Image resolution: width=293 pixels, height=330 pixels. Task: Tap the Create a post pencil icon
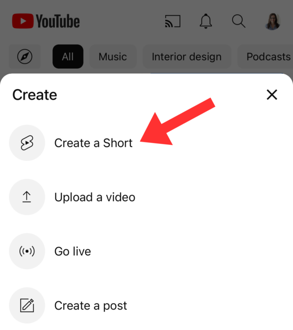pyautogui.click(x=27, y=305)
